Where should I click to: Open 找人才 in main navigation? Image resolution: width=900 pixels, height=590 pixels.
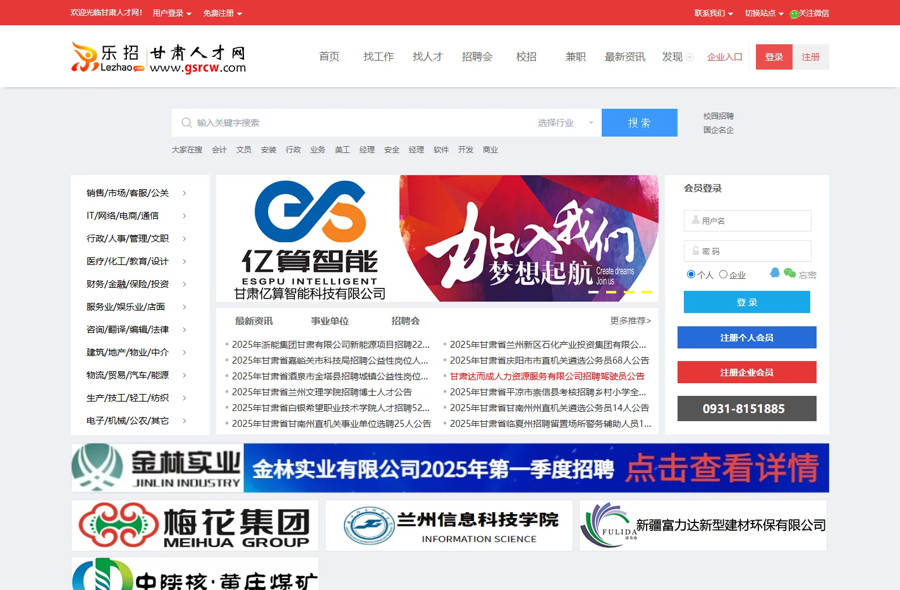[x=428, y=57]
